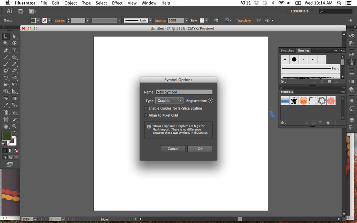This screenshot has width=357, height=223.
Task: Select the orange sphere symbol thumbnail
Action: 303,101
